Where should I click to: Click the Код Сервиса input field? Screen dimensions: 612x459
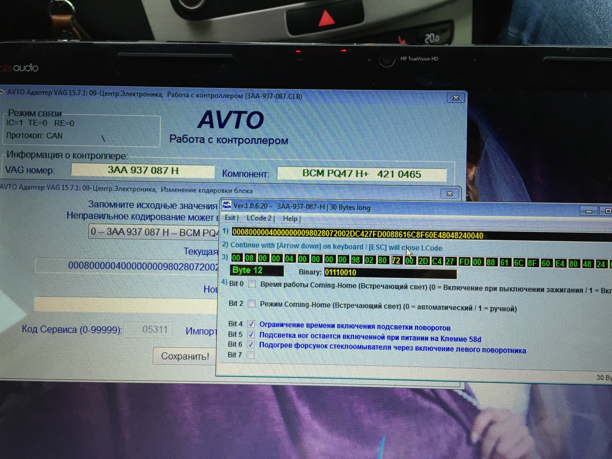[148, 330]
